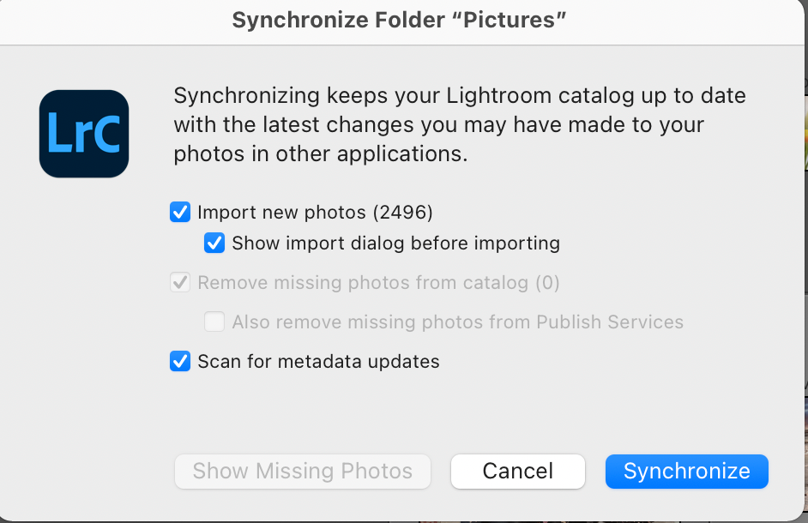Click the "Scan for metadata updates" label
This screenshot has height=523, width=808.
[x=318, y=361]
